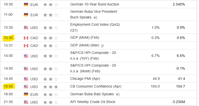
Task: Click German flag on Bund Auction row
Action: coord(26,4)
